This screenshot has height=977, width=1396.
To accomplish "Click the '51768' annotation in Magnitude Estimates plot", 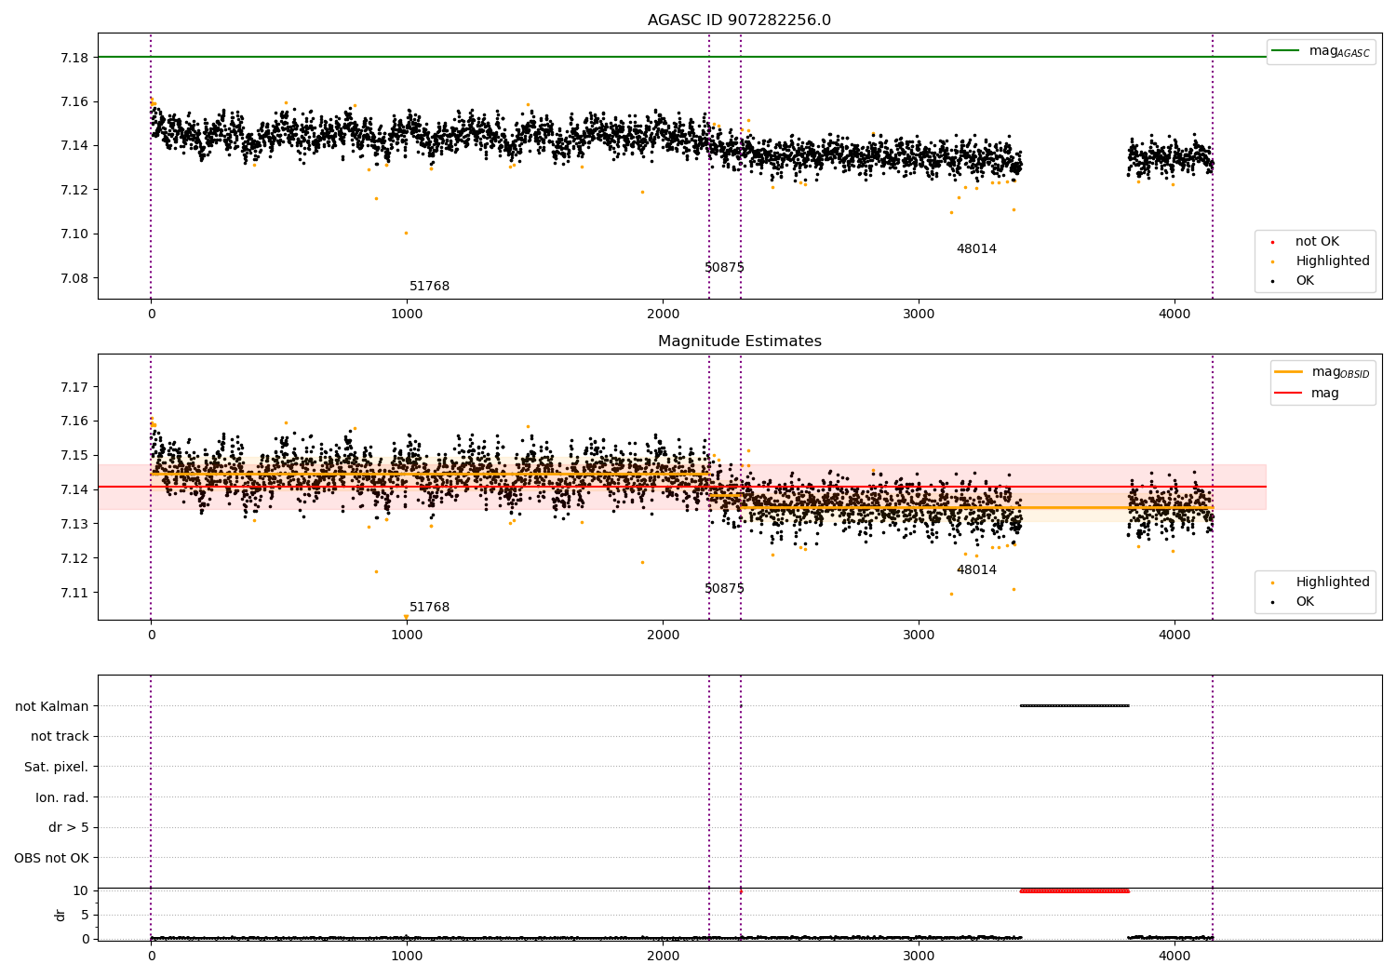I will 429,608.
